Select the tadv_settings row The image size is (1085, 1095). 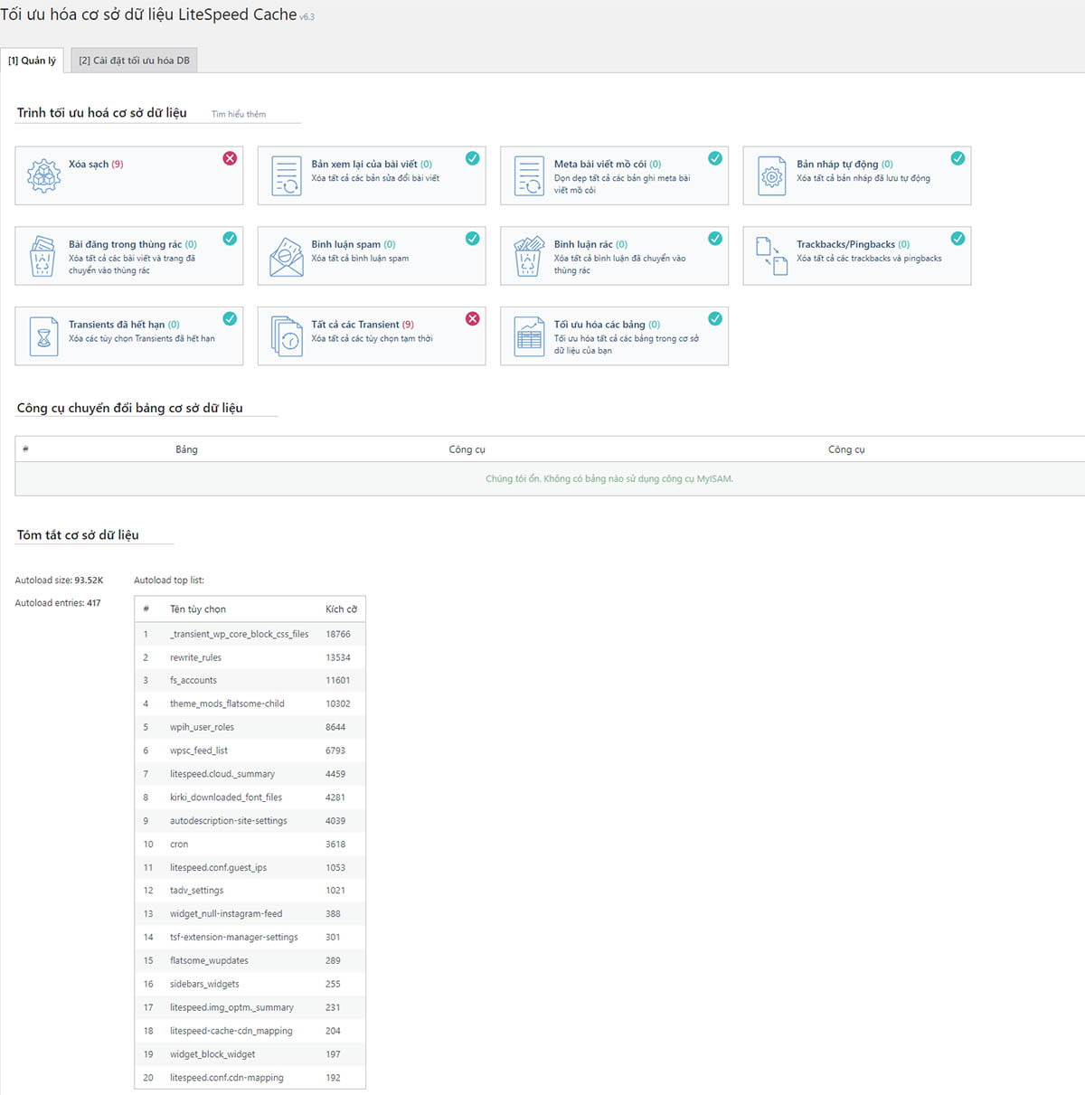pyautogui.click(x=250, y=891)
